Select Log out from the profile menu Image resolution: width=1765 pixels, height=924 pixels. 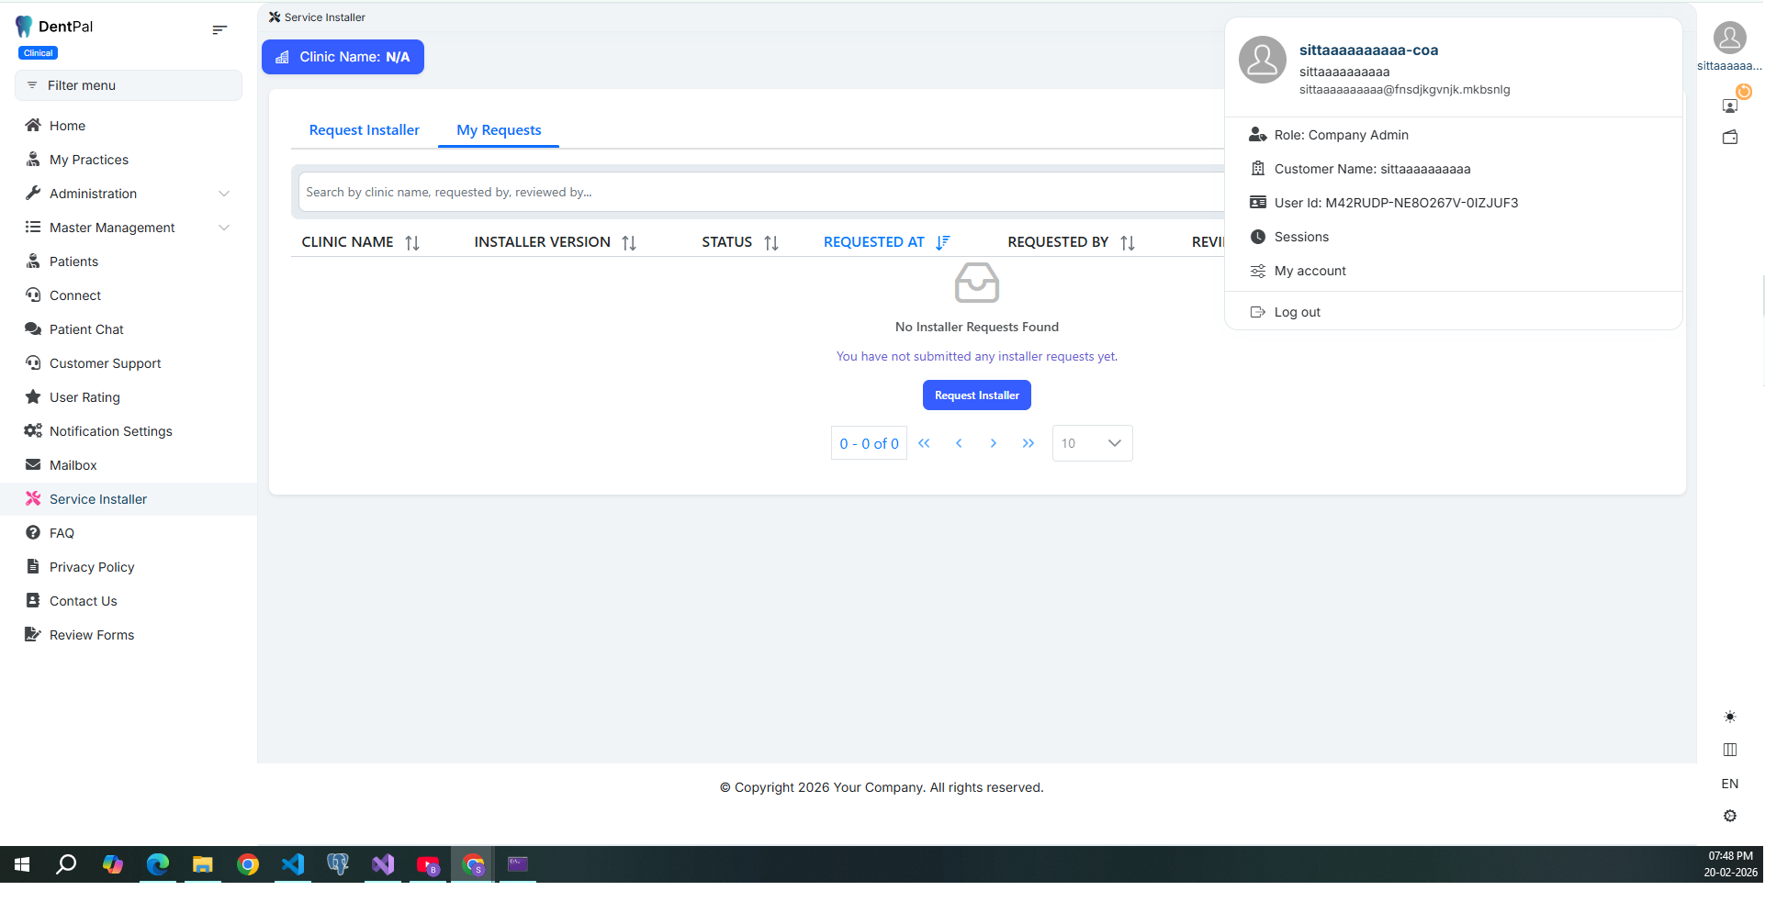(x=1297, y=312)
